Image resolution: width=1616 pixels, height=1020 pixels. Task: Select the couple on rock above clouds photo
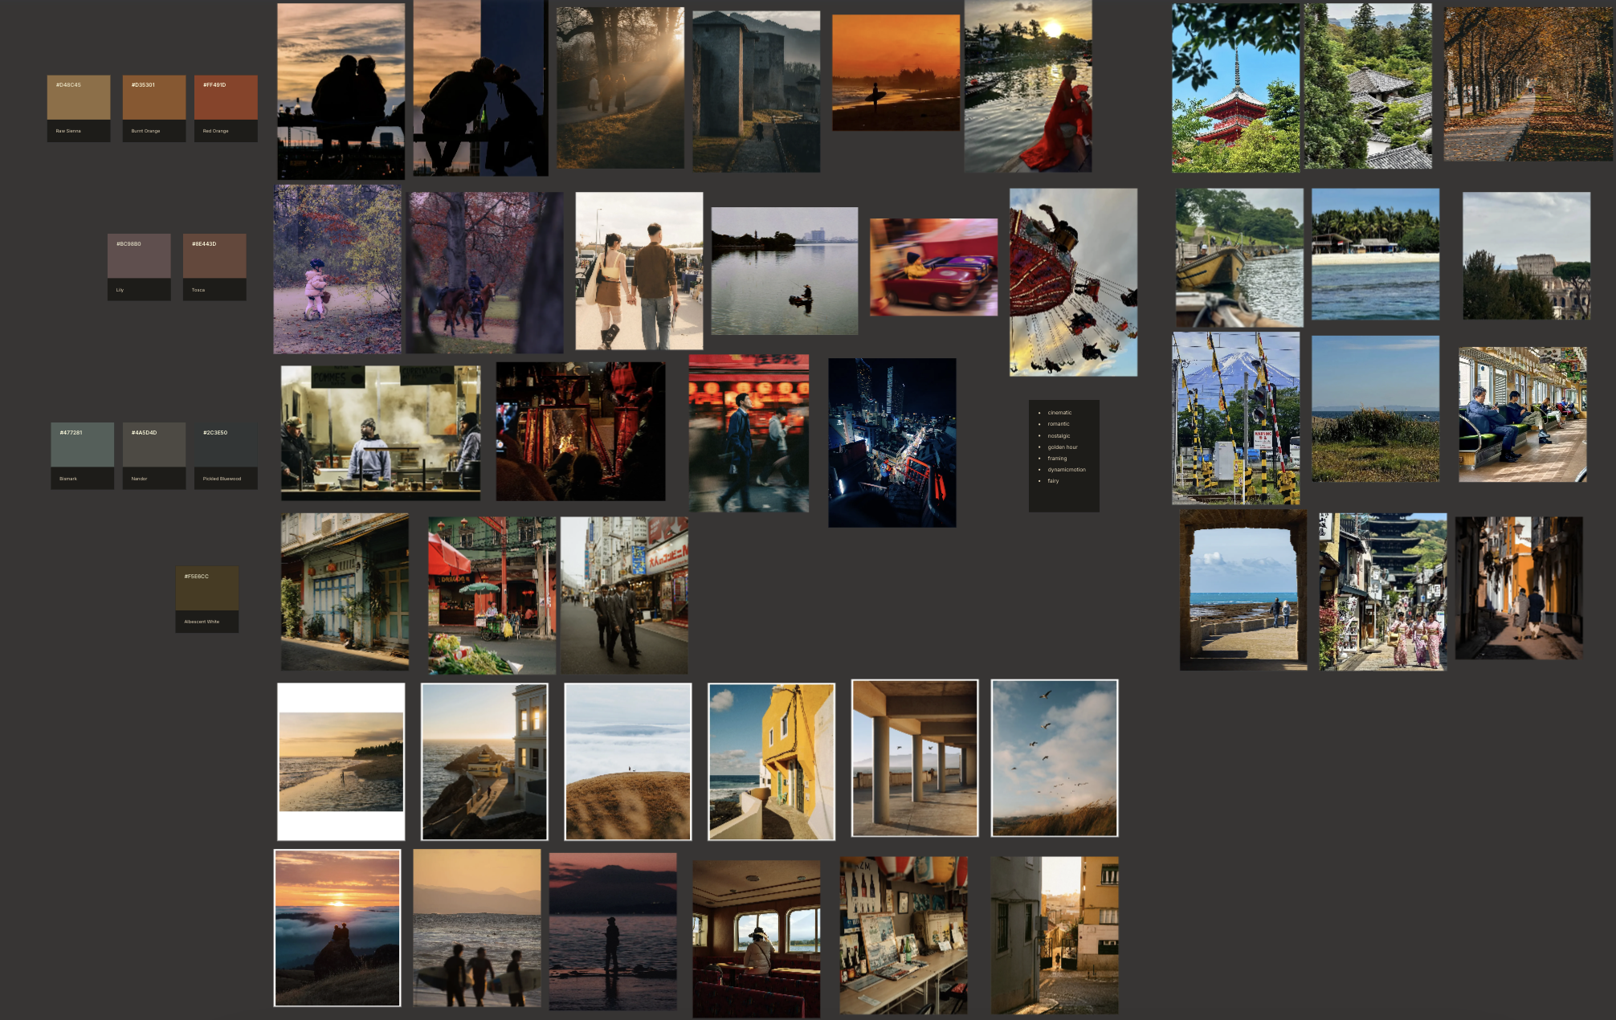(337, 928)
